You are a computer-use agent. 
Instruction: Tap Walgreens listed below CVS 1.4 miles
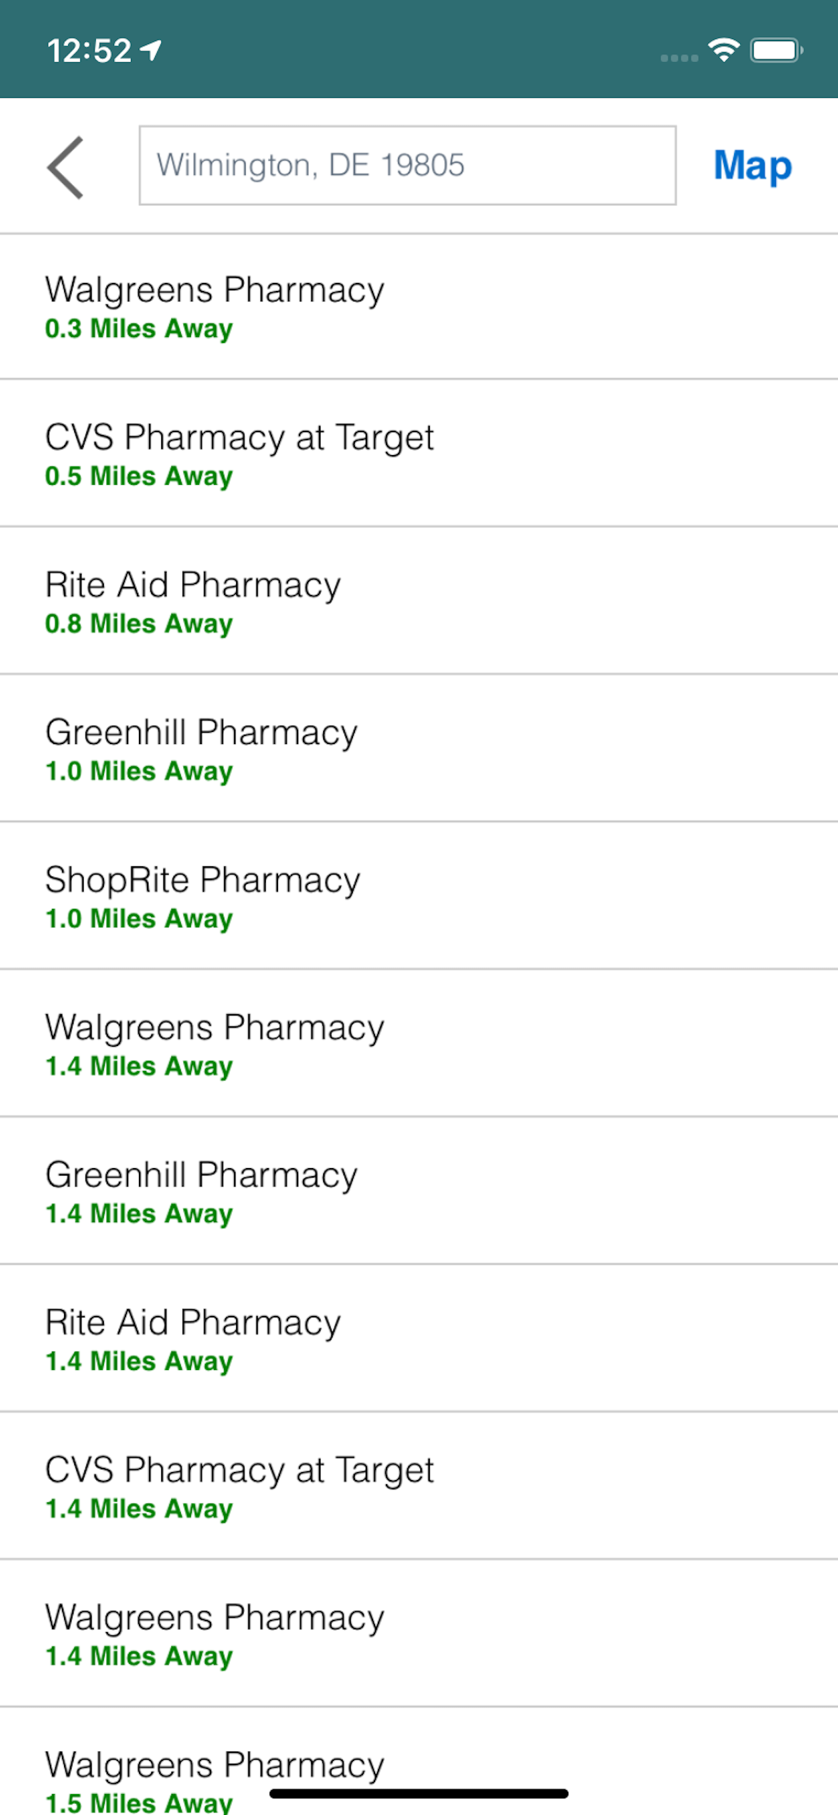pos(418,1633)
